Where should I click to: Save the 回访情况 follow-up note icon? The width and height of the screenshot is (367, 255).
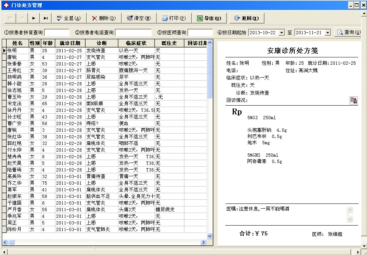(354, 100)
